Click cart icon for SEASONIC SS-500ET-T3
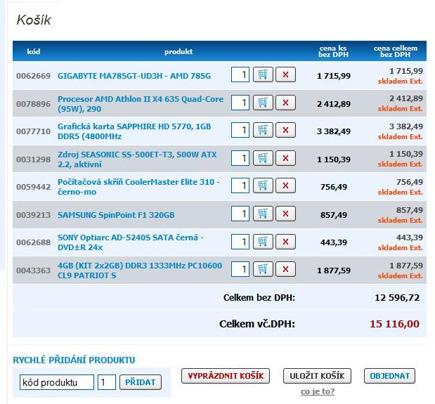Screen dimensions: 435x404 (x=263, y=158)
